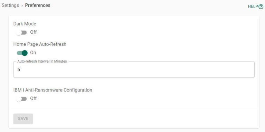Go back to the Settings breadcrumb

(x=10, y=5)
